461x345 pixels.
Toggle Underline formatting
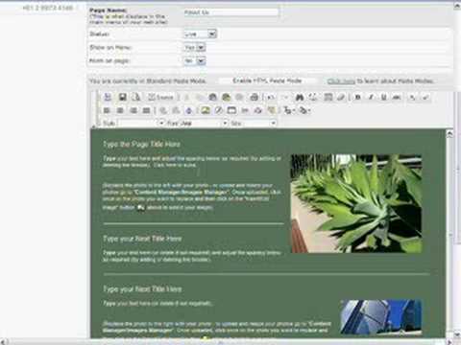tap(383, 97)
